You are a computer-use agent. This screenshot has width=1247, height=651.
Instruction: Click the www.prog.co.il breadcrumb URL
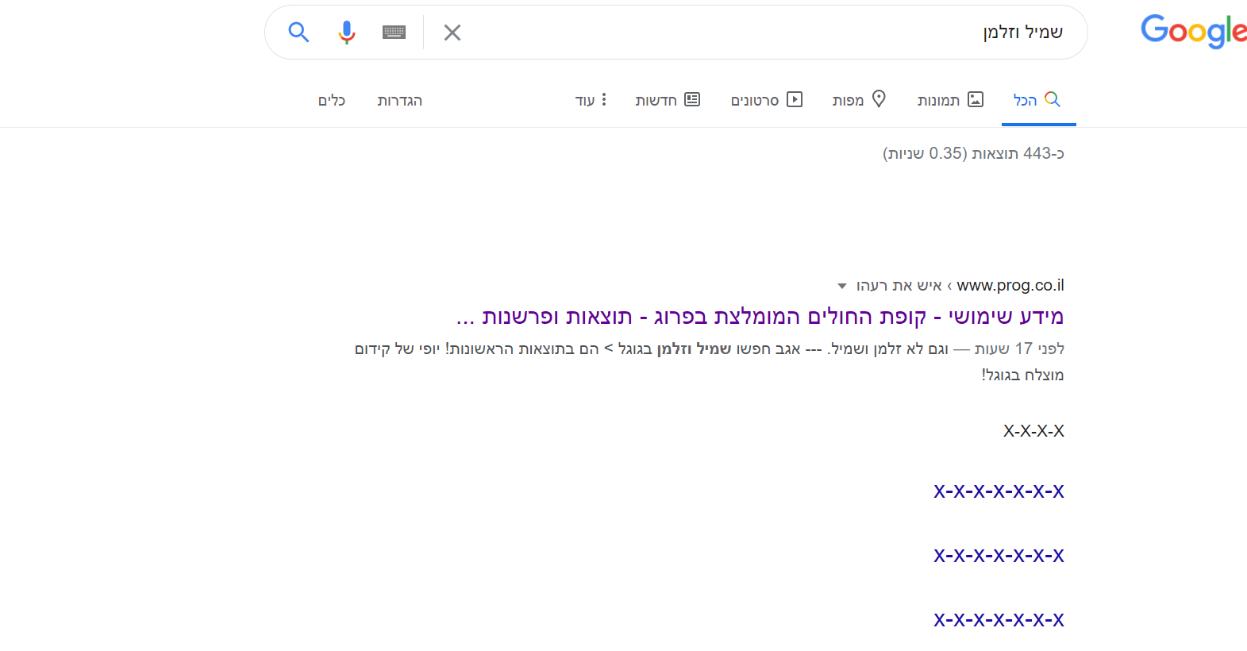pyautogui.click(x=1010, y=285)
